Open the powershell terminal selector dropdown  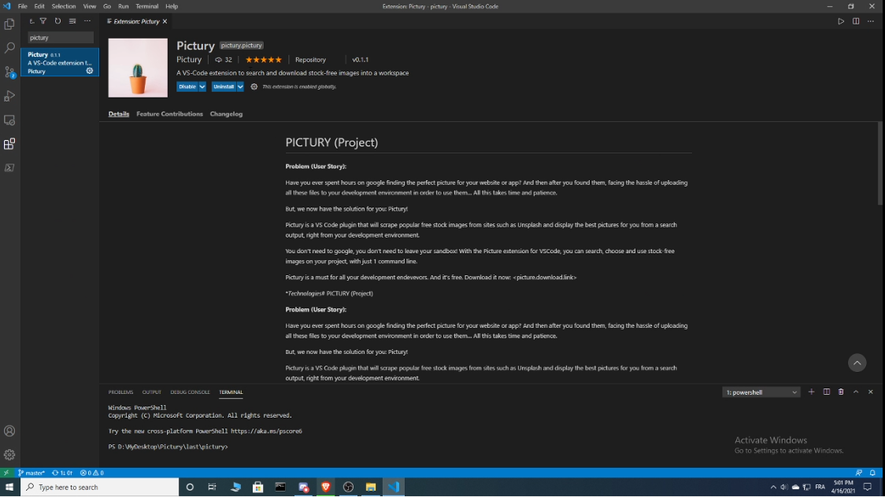[x=761, y=392]
